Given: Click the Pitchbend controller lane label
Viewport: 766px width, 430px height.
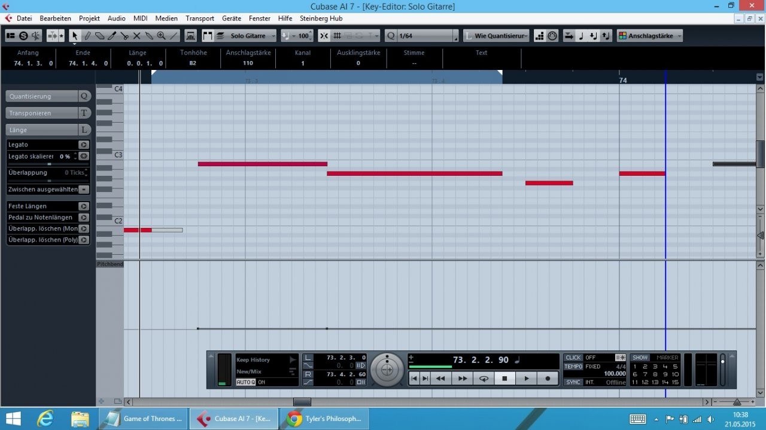Looking at the screenshot, I should [110, 264].
